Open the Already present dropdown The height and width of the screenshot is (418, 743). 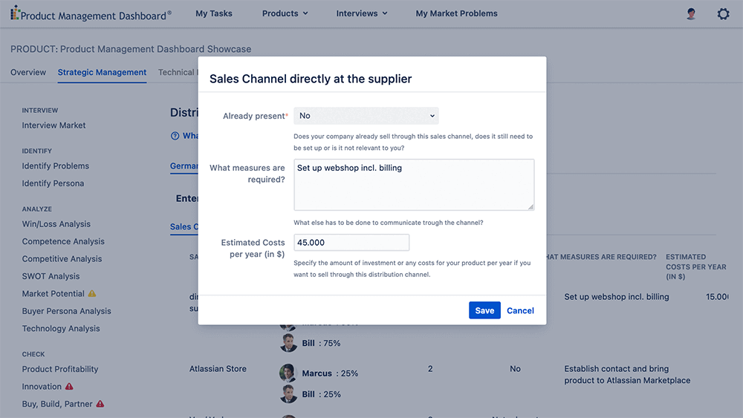[x=366, y=116]
